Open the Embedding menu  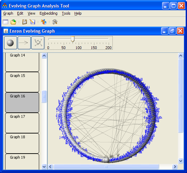click(x=48, y=13)
